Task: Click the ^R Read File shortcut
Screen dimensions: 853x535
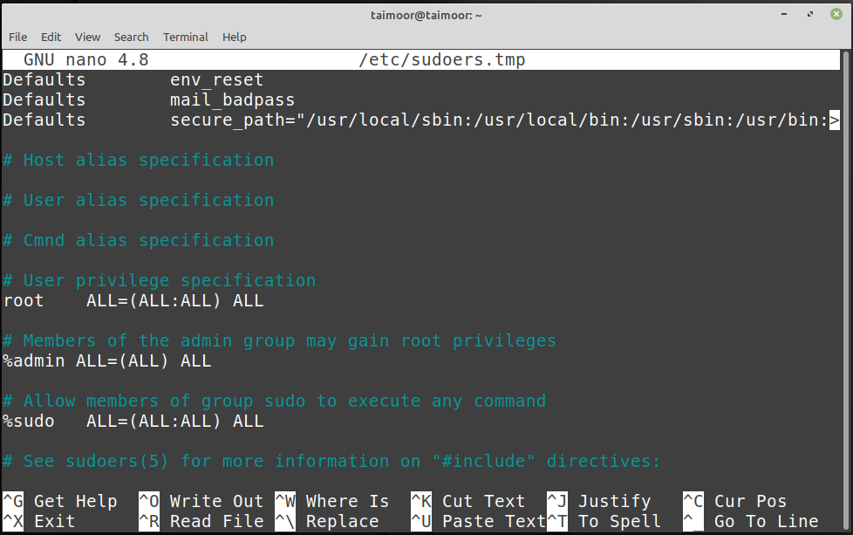Action: pyautogui.click(x=201, y=521)
